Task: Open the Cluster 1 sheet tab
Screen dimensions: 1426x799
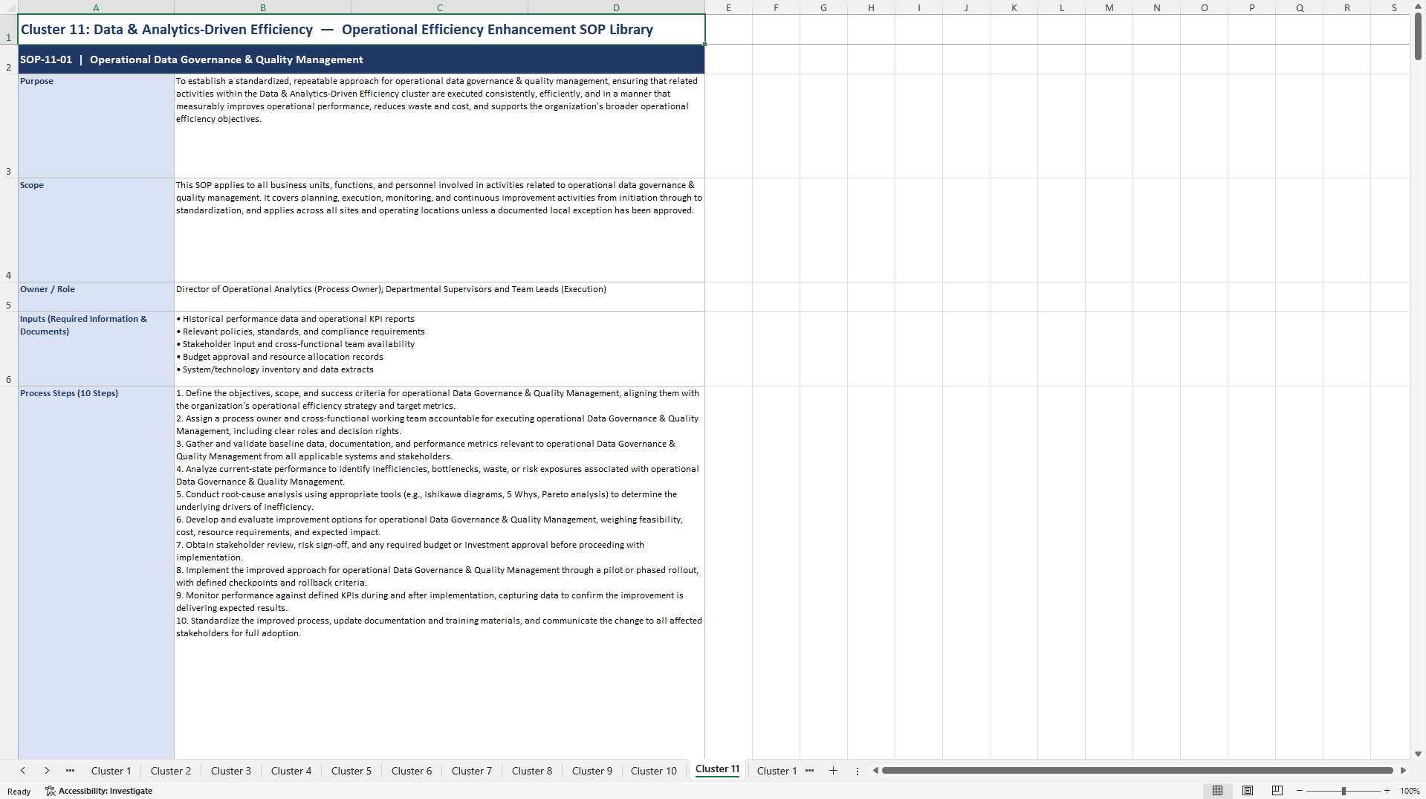Action: pos(111,771)
